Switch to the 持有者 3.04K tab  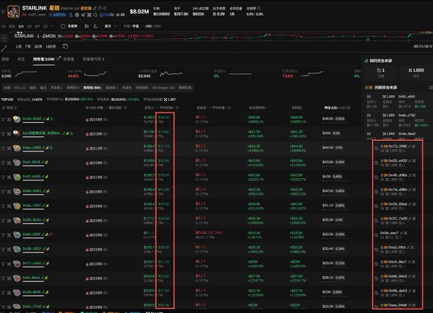(44, 59)
